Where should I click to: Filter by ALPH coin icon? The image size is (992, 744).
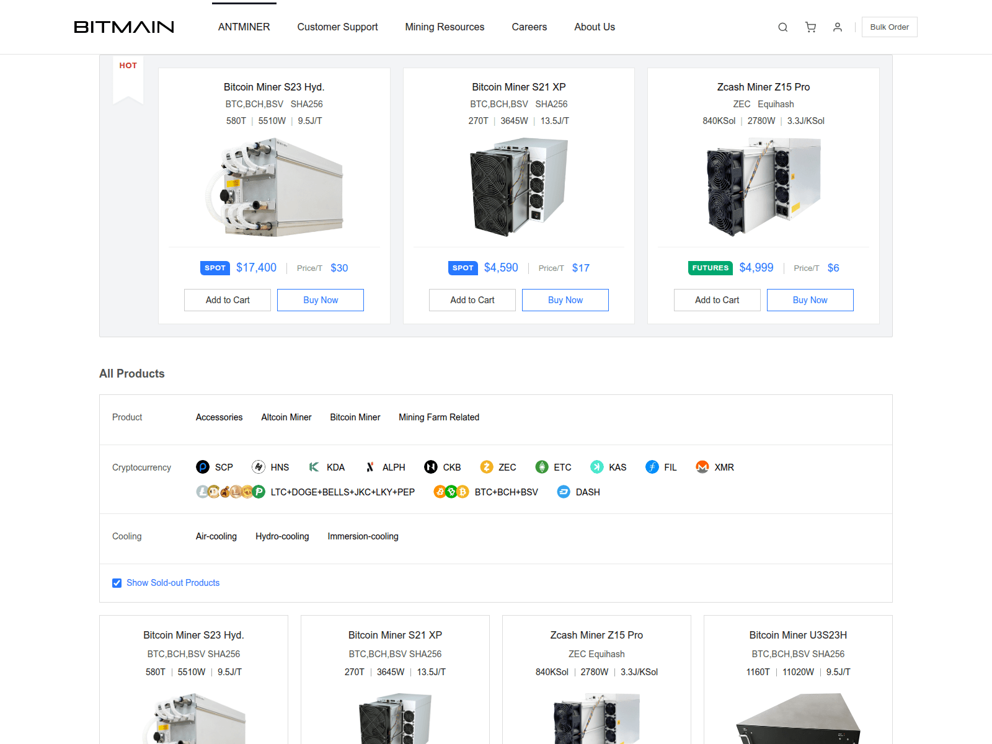[x=370, y=467]
